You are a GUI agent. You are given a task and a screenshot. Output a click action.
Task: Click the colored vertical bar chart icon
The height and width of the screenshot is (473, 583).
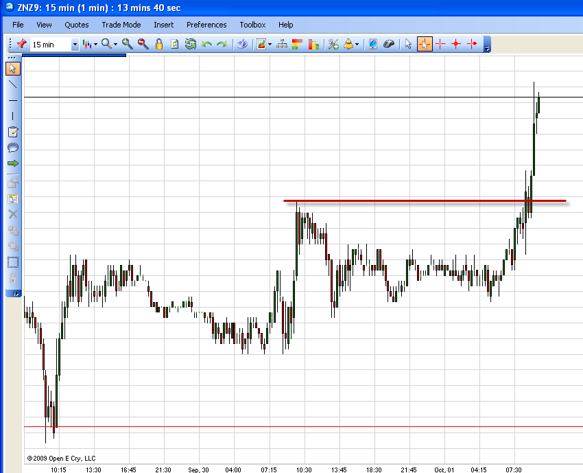click(x=313, y=45)
